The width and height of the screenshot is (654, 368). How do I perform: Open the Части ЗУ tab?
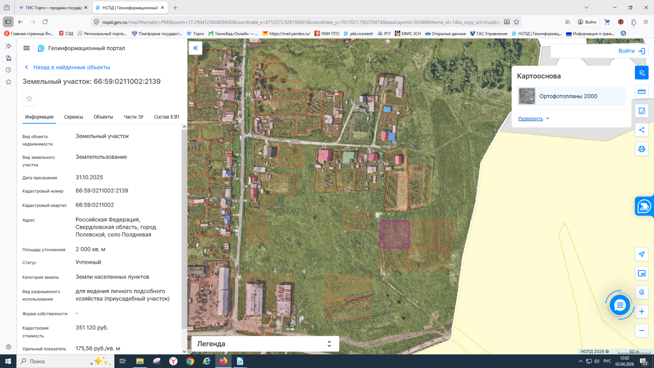click(x=133, y=117)
